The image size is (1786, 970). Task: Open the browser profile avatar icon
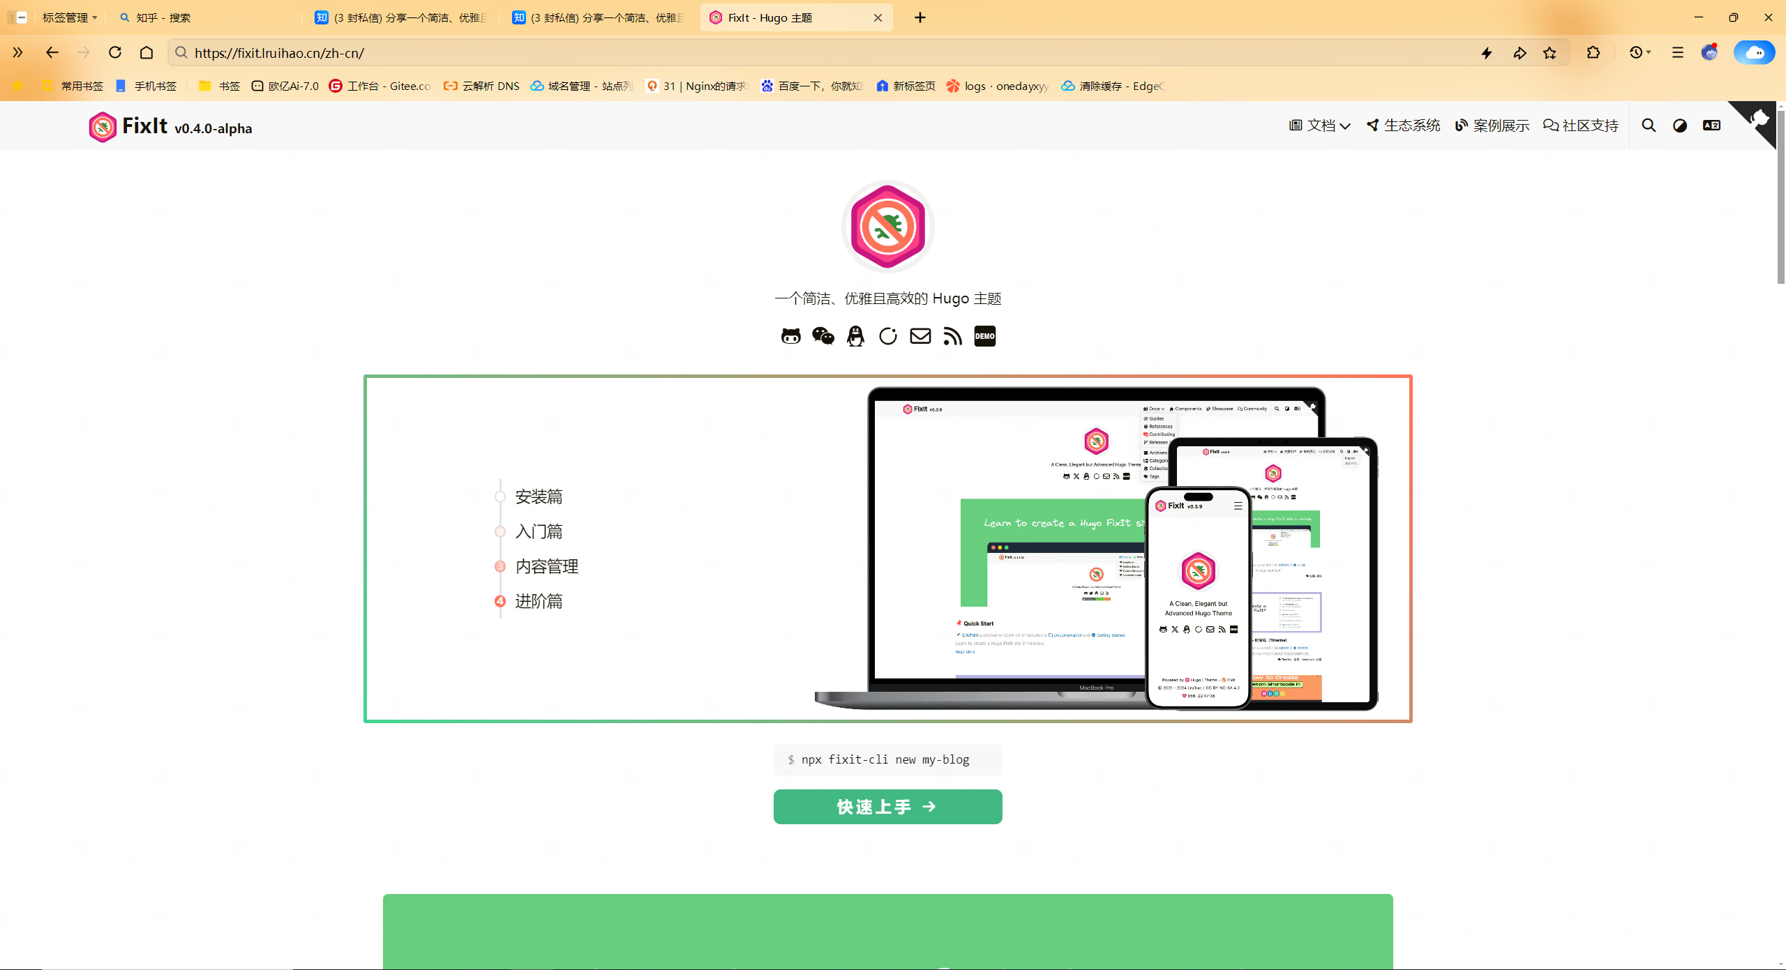(1709, 52)
